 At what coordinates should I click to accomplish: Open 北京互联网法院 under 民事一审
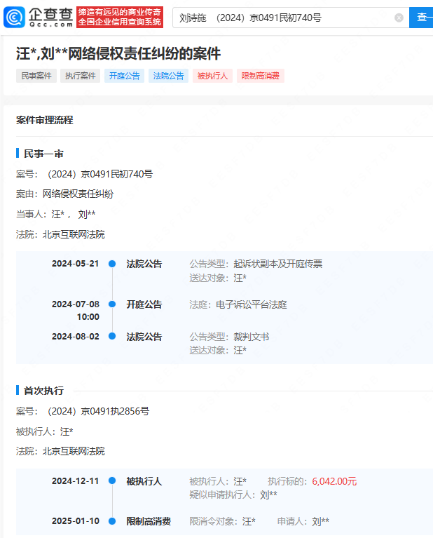pyautogui.click(x=74, y=235)
